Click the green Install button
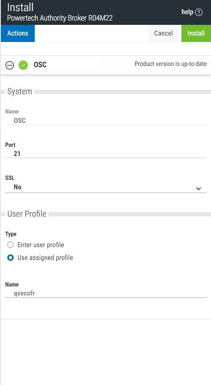 coord(196,33)
